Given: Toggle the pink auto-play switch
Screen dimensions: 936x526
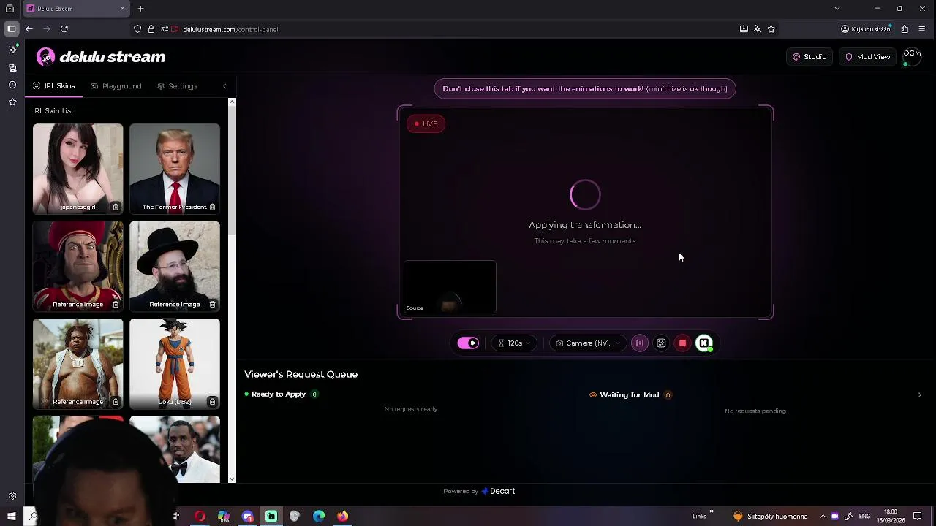Looking at the screenshot, I should click(x=468, y=343).
